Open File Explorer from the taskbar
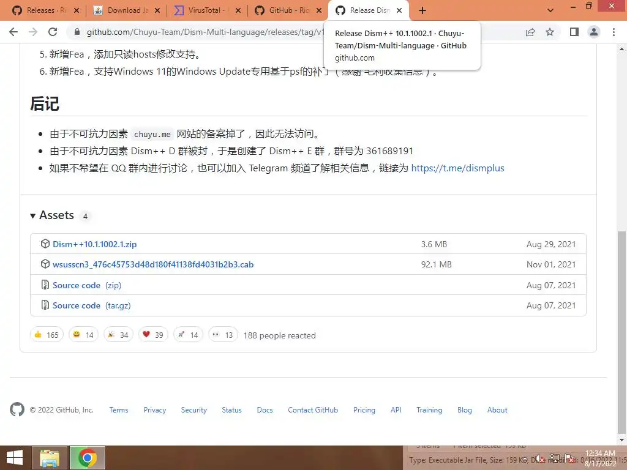 click(x=49, y=458)
